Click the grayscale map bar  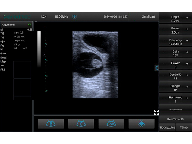(x=39, y=49)
